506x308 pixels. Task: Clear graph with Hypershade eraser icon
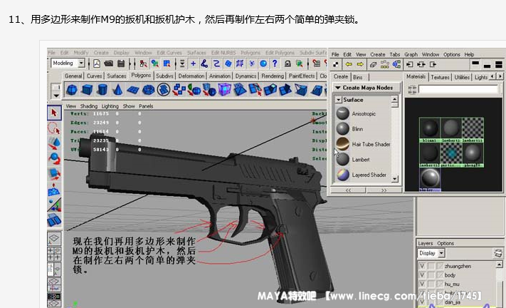coord(373,64)
